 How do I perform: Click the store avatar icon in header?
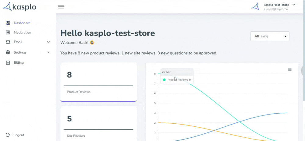pyautogui.click(x=255, y=6)
